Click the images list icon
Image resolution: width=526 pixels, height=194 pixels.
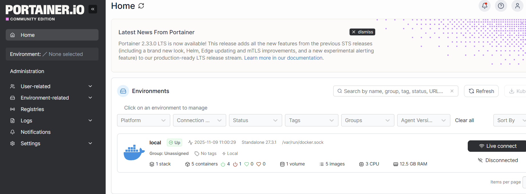pyautogui.click(x=322, y=164)
